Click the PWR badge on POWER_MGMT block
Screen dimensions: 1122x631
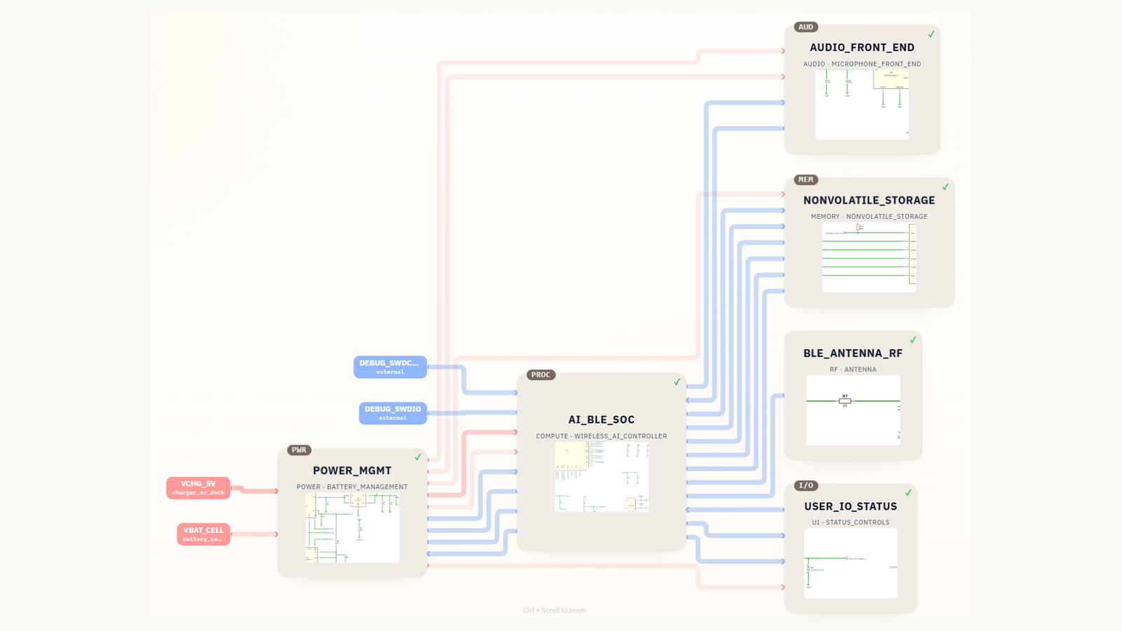[x=299, y=450]
